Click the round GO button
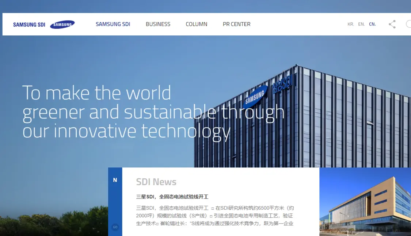 point(115,227)
